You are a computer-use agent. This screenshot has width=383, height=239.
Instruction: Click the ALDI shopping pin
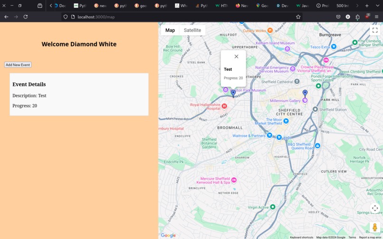(x=279, y=137)
